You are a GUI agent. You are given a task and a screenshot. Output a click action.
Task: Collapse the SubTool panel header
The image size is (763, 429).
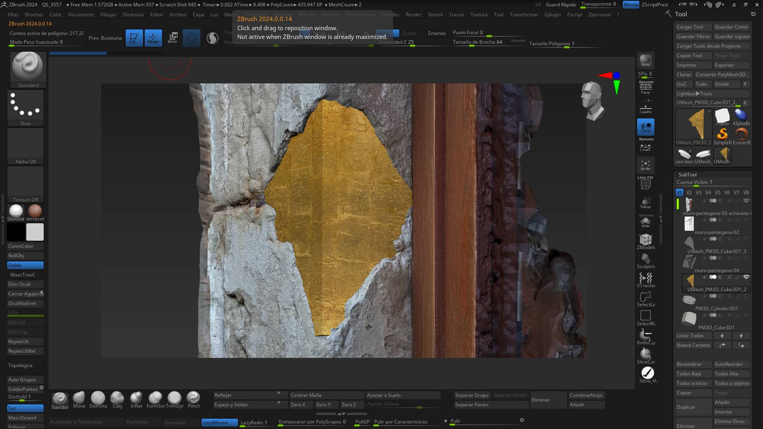click(687, 175)
